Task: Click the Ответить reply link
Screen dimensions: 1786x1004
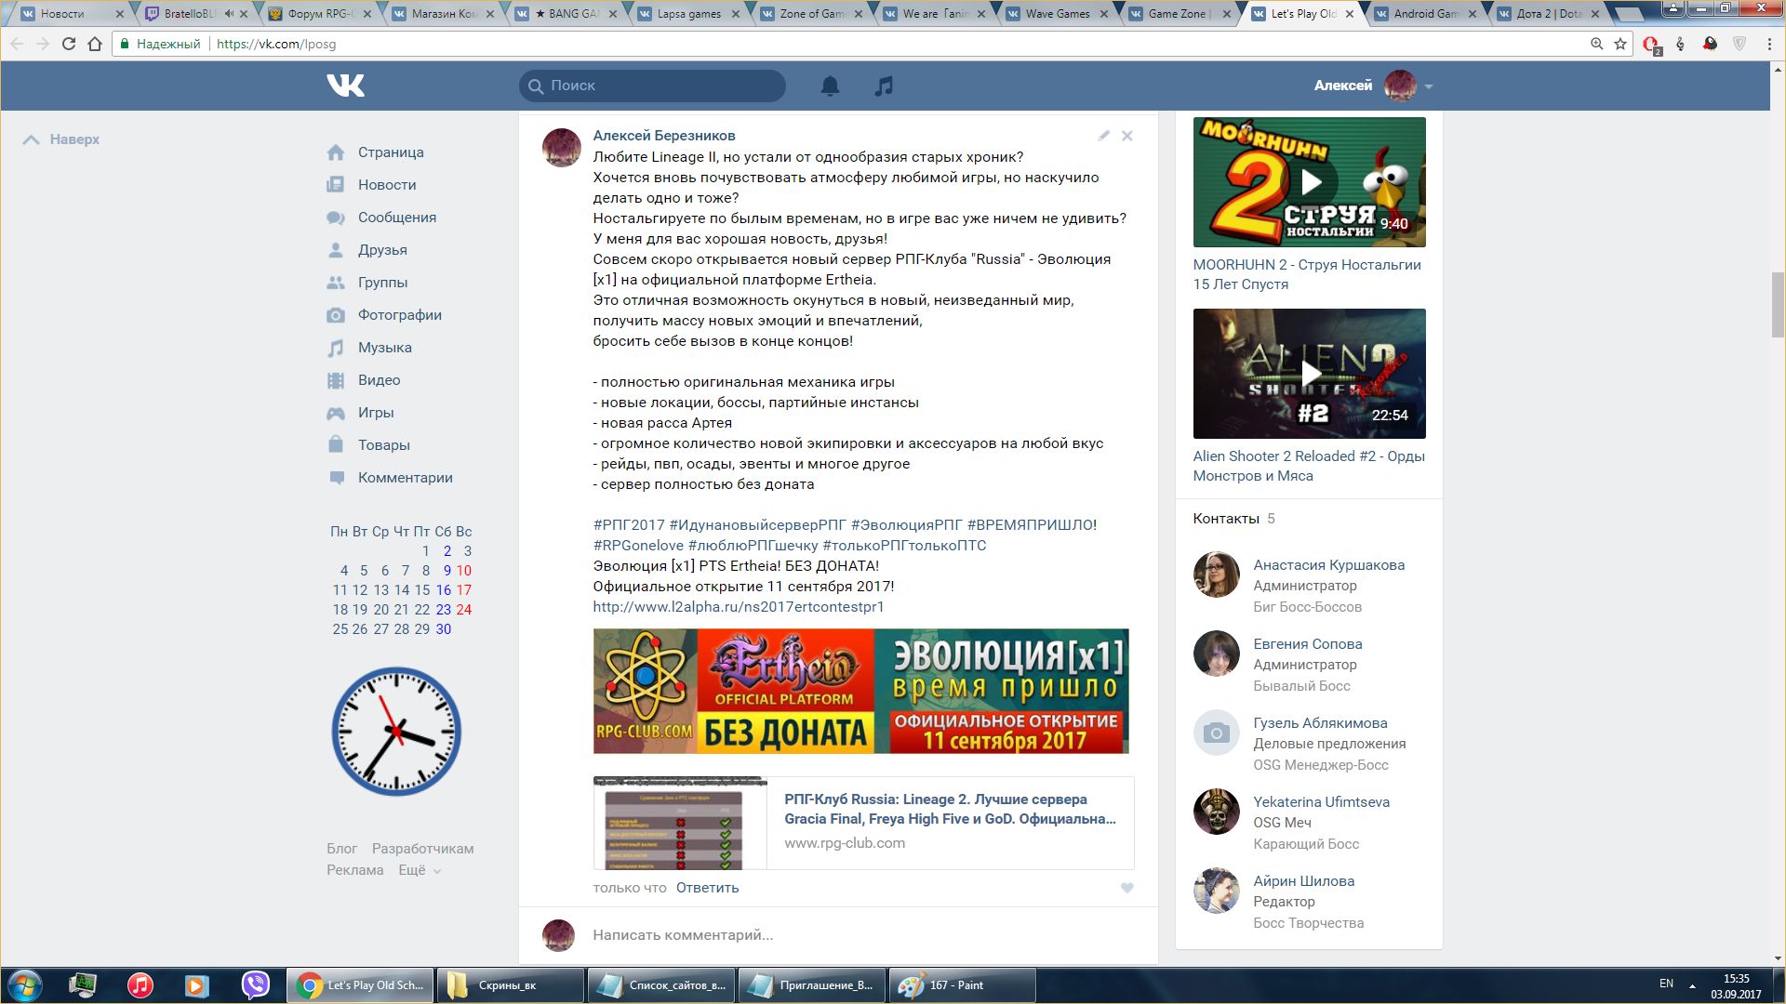Action: (x=707, y=888)
